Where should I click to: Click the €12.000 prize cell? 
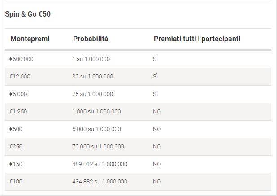click(x=20, y=77)
